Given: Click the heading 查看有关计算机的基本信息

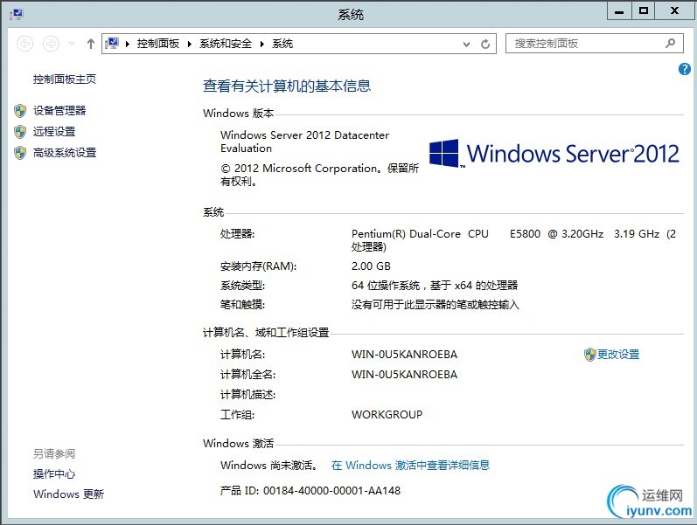Looking at the screenshot, I should pyautogui.click(x=287, y=86).
